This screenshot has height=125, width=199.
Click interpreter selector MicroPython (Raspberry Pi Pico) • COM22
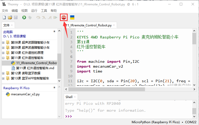tap(164, 122)
